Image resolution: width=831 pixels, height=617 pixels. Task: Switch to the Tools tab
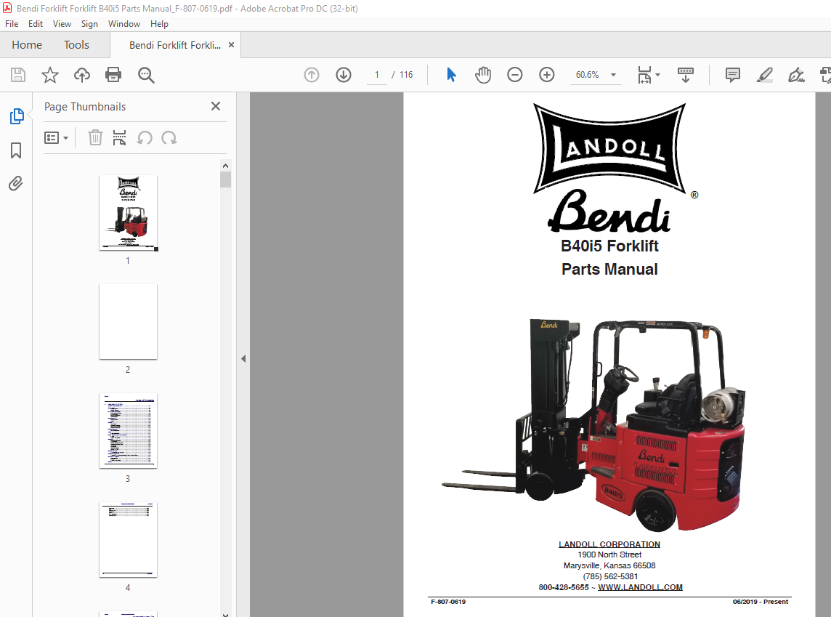(76, 45)
